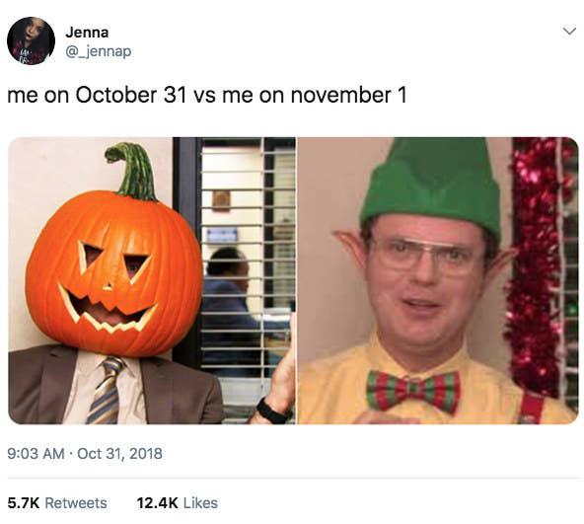Expand the tweet options chevron
Viewport: 584px width, 524px height.
(569, 32)
